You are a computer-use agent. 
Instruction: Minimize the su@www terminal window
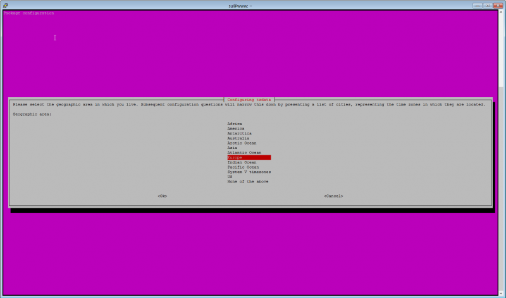pos(478,5)
